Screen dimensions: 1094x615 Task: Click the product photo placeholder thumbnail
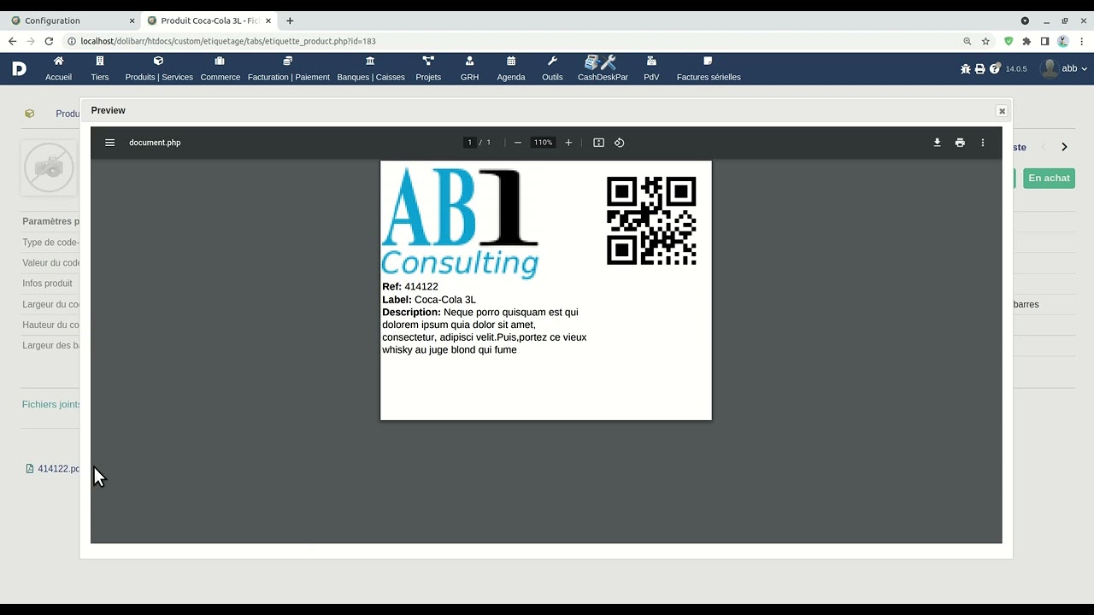(x=50, y=167)
